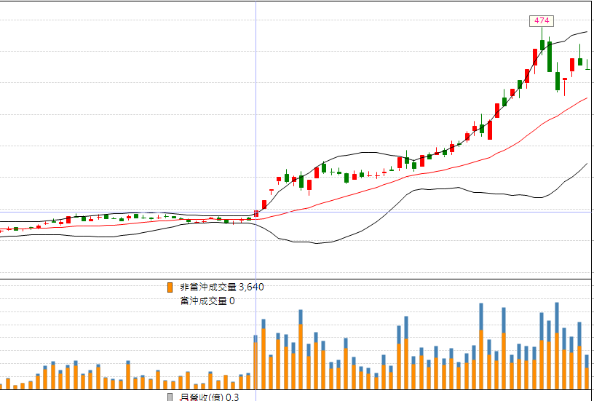This screenshot has height=401, width=594.
Task: Click the volume bar on the crosshair line
Action: [x=256, y=362]
